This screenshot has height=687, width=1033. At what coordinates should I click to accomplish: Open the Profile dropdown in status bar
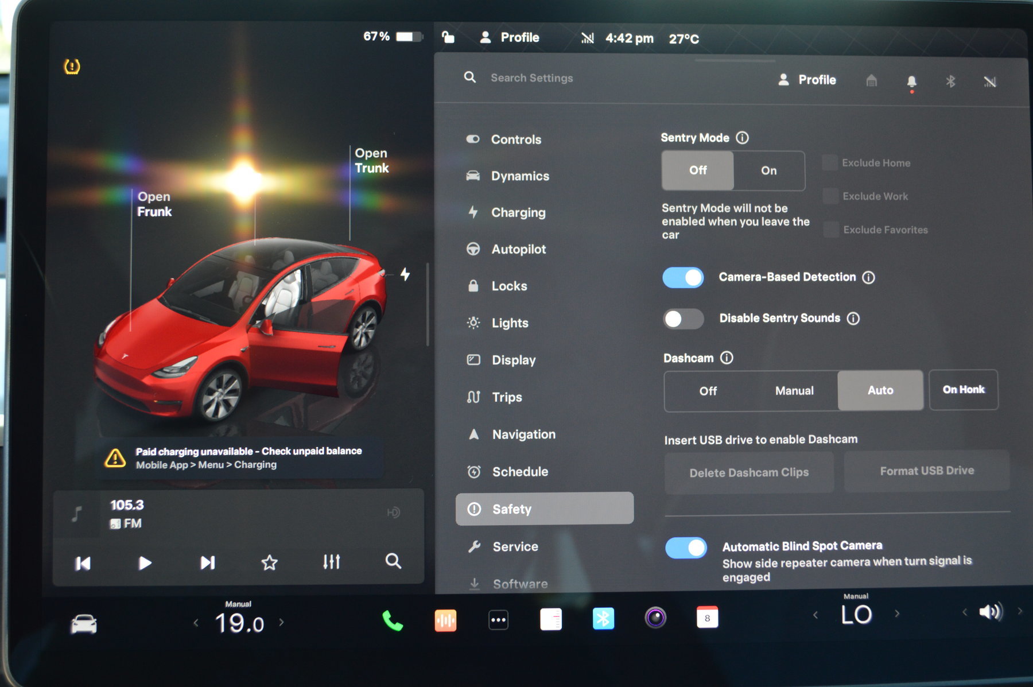point(510,38)
